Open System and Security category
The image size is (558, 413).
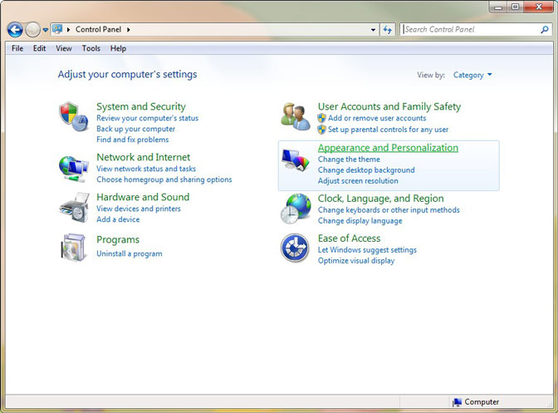pyautogui.click(x=141, y=106)
